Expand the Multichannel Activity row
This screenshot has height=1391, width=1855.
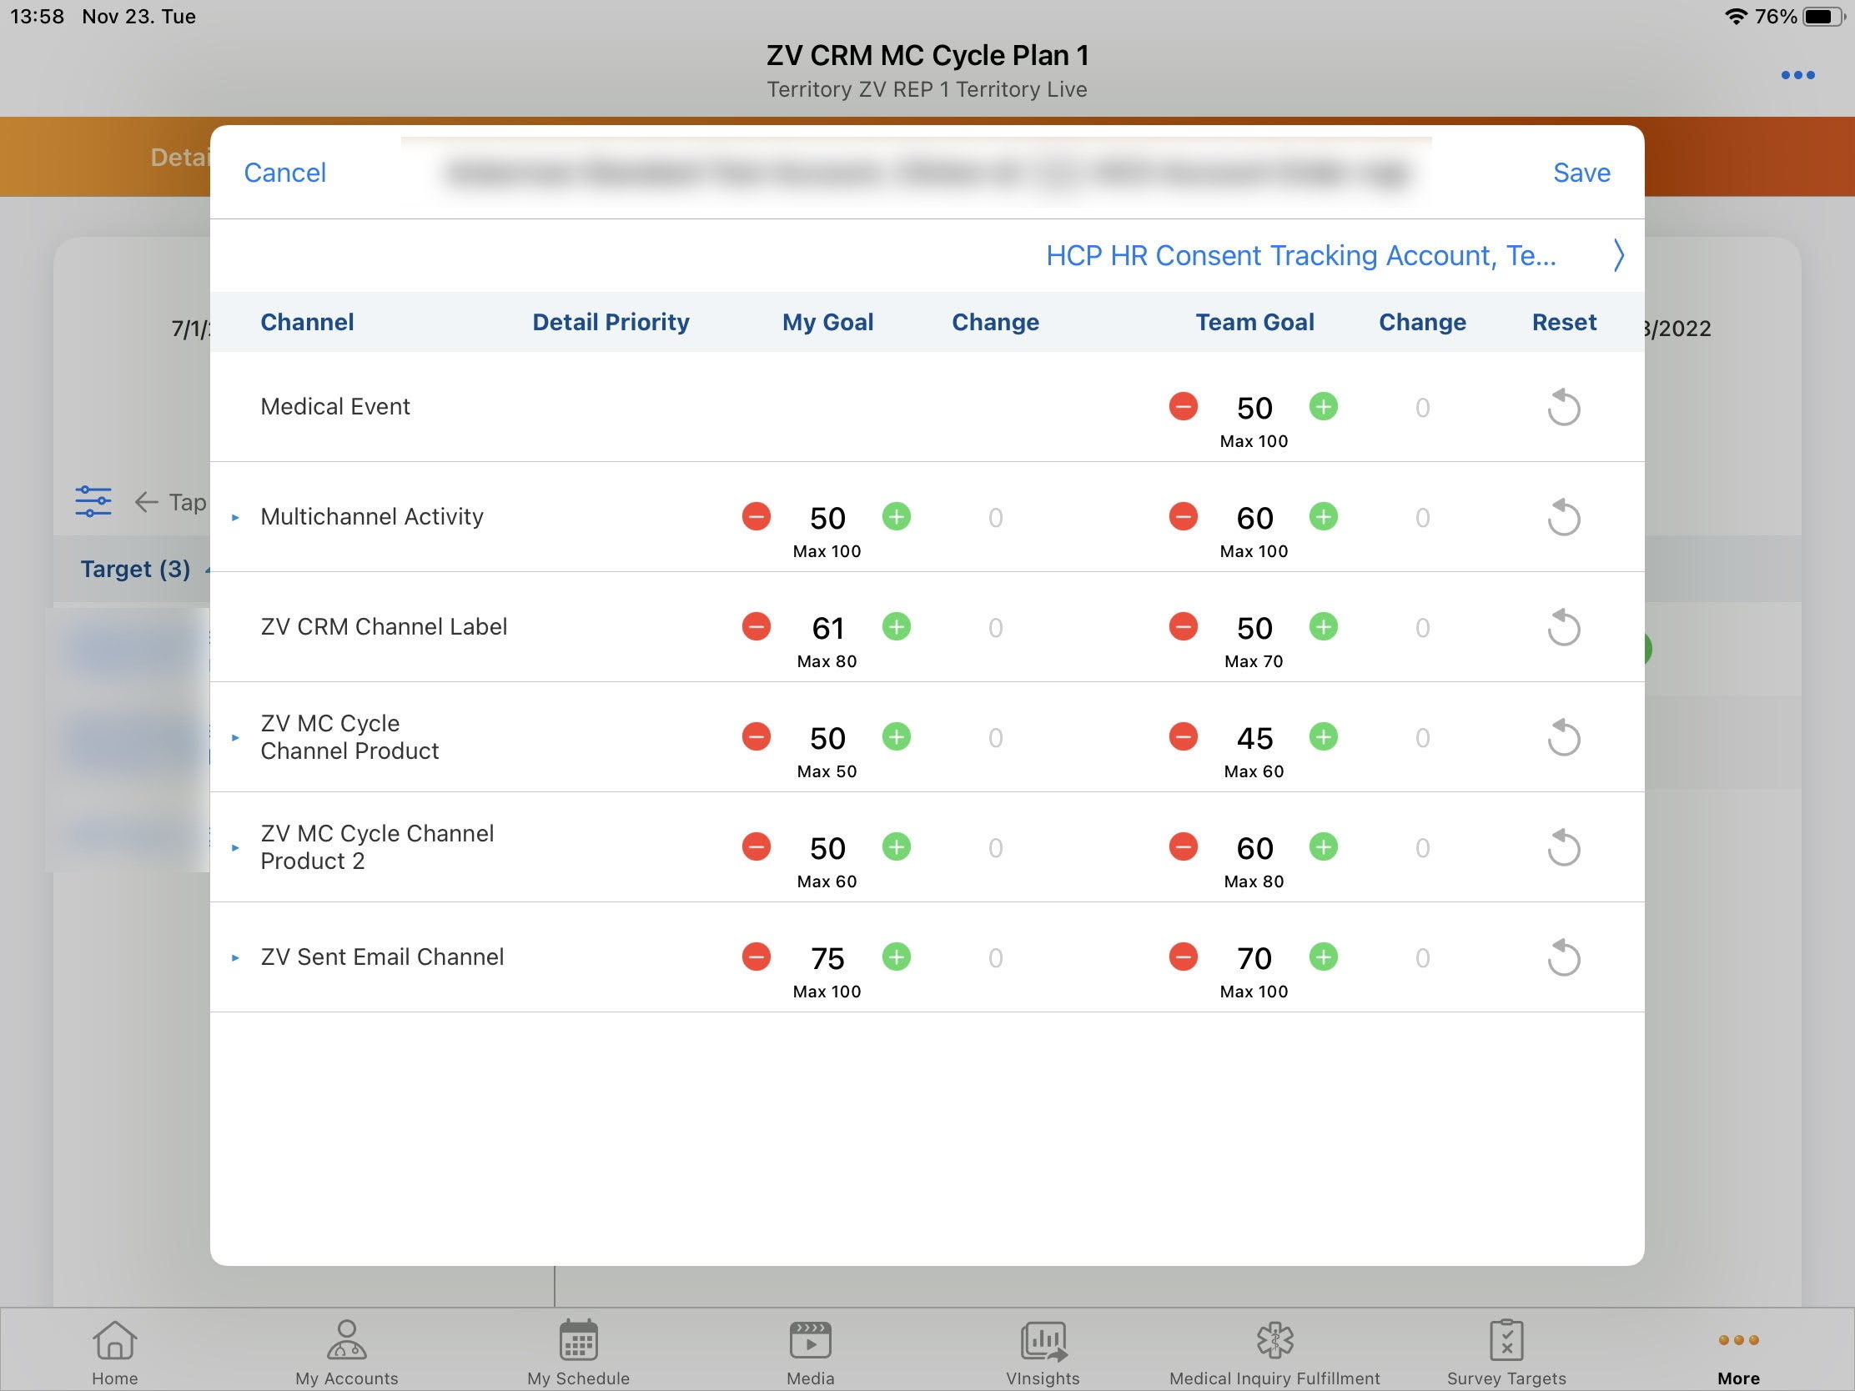pos(236,517)
